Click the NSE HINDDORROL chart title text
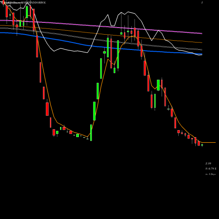 click(x=34, y=3)
